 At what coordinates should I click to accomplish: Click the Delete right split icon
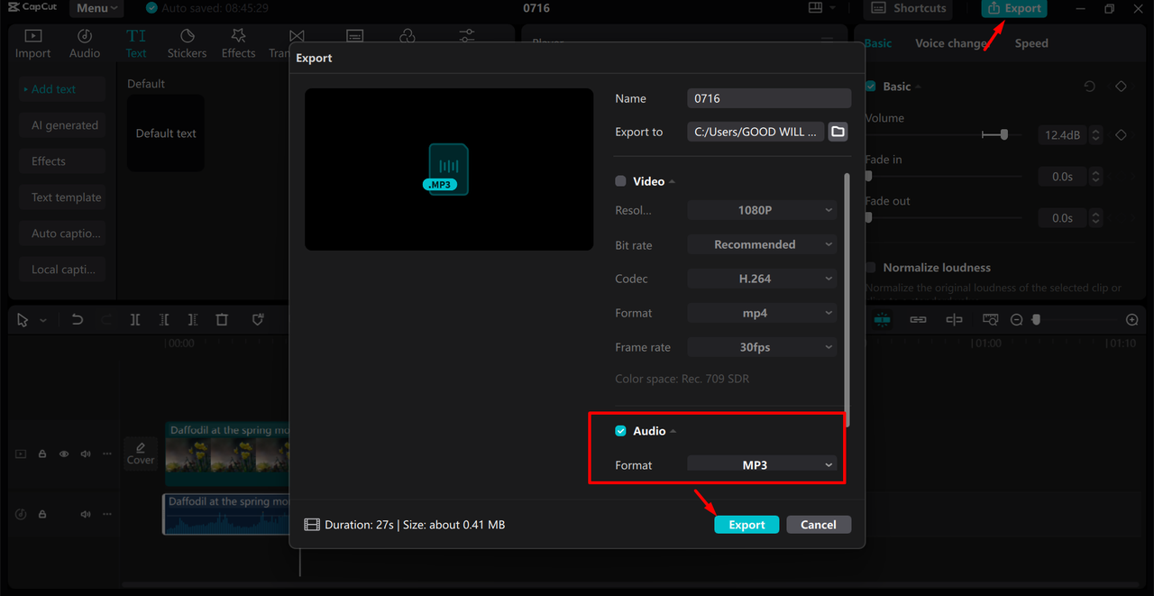(193, 320)
